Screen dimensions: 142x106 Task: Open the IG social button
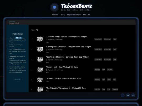click(133, 95)
